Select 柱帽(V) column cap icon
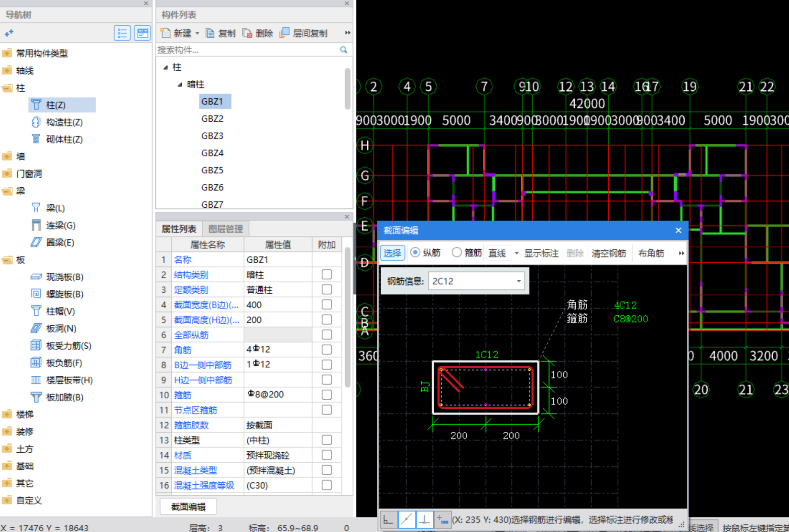 [x=36, y=311]
